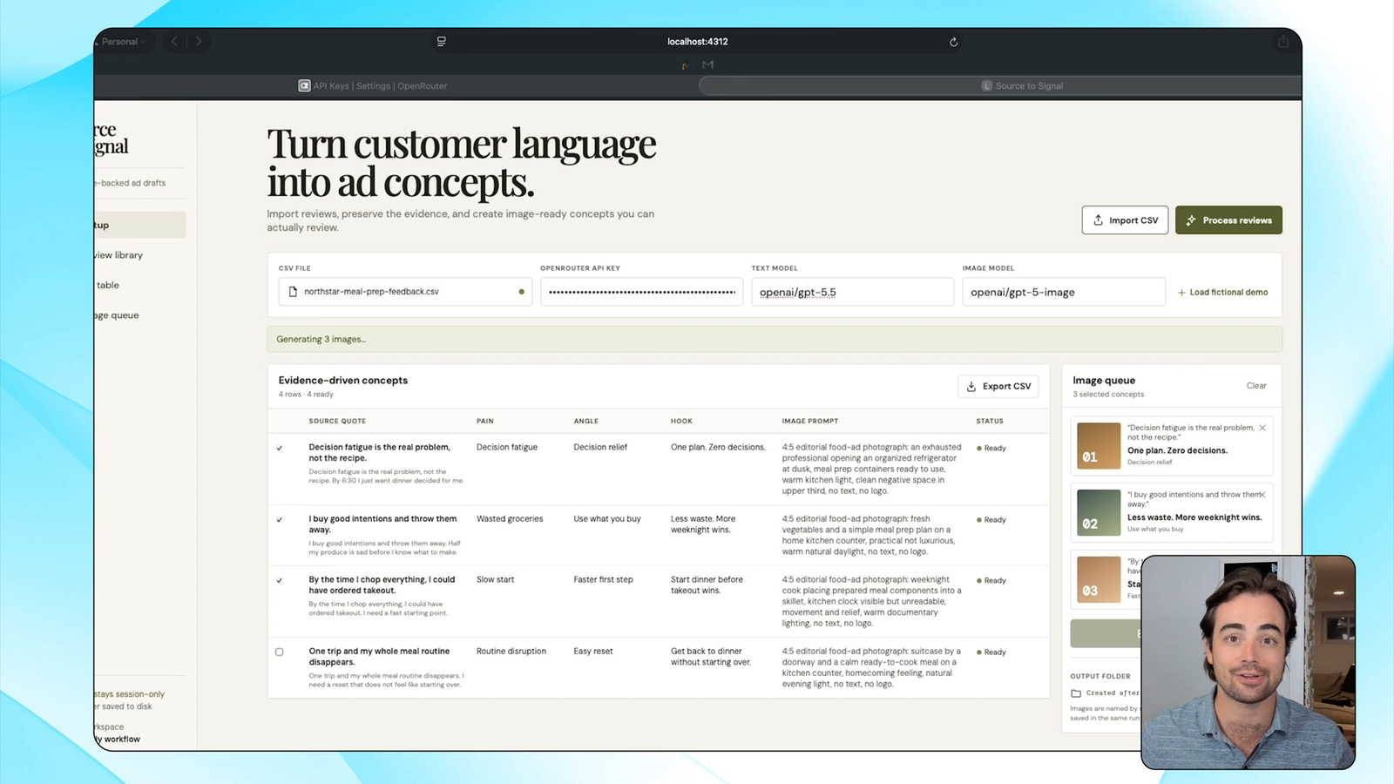Screen dimensions: 1394x784
Task: Click the green button below queue item 03
Action: coord(1105,633)
